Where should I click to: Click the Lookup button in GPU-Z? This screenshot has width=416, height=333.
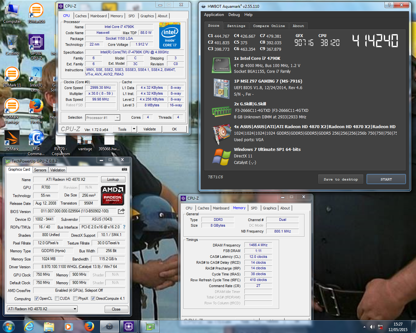coord(113,180)
